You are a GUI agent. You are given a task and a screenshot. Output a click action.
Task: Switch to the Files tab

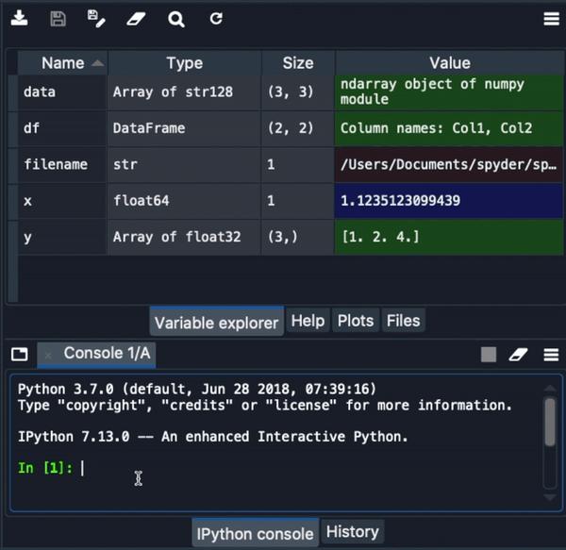pyautogui.click(x=403, y=321)
